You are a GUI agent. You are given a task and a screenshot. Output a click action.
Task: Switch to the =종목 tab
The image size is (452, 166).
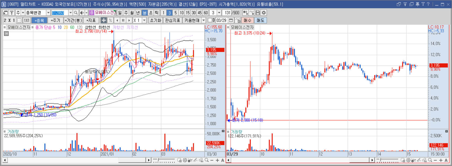tap(39, 20)
